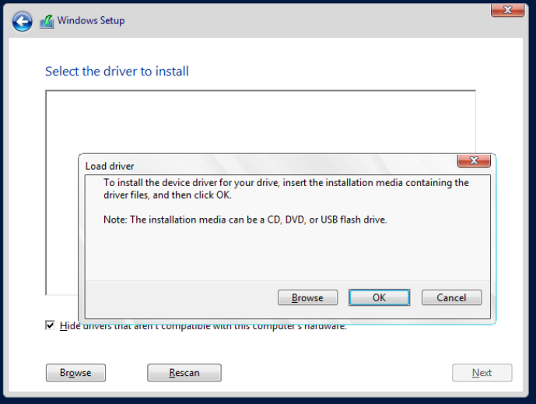Click the Load driver dialog title text

(x=110, y=166)
